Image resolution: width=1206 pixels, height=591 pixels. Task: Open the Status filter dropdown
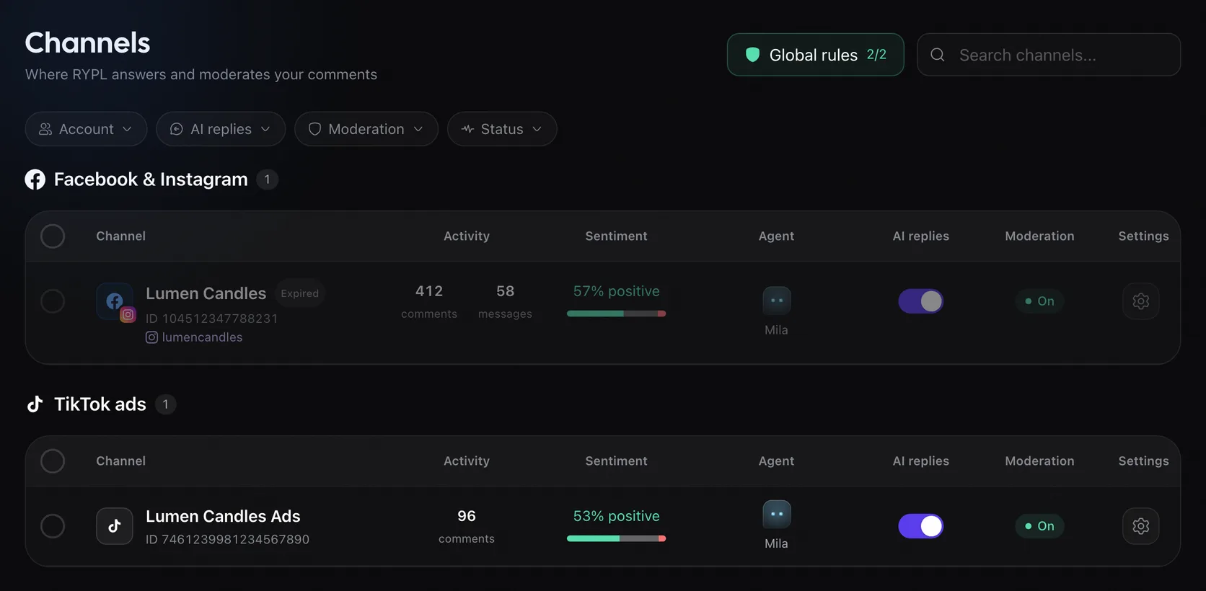point(502,129)
